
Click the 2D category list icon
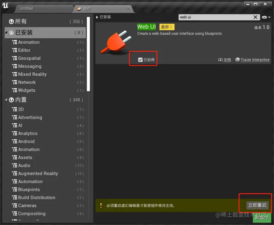(x=15, y=109)
